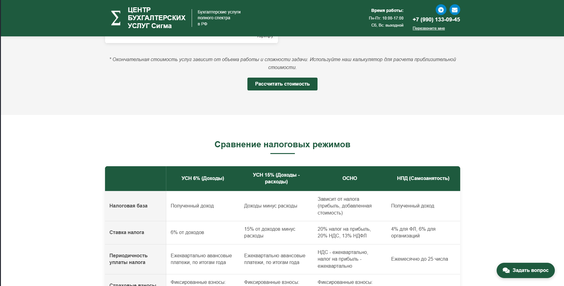Click the heading Сравнение налоговых режимов
The image size is (564, 286).
[282, 145]
